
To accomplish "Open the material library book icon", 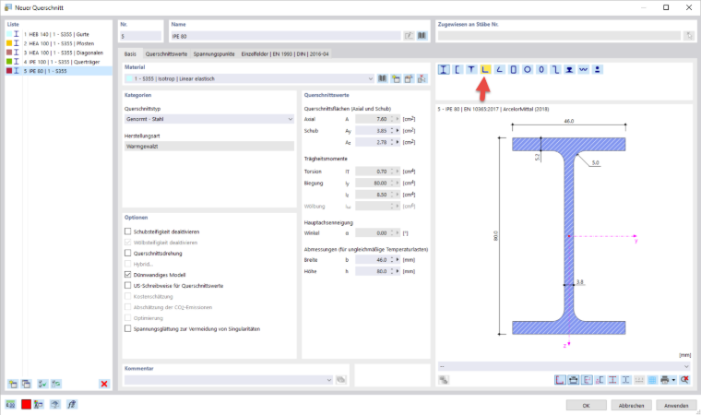I will [382, 78].
